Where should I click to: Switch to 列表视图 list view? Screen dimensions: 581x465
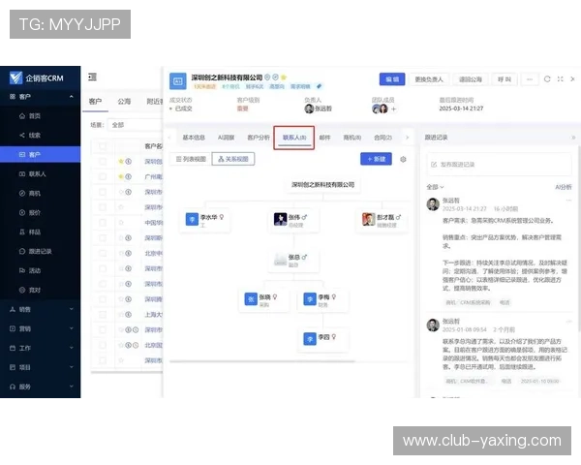pyautogui.click(x=191, y=159)
